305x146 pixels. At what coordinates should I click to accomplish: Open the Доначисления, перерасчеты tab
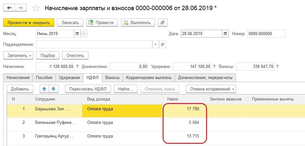coord(205,77)
